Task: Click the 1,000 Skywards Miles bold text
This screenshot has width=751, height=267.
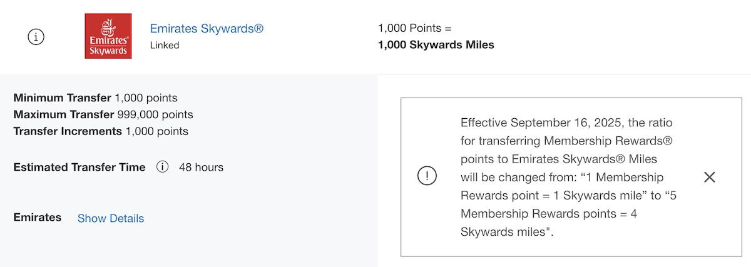Action: [x=436, y=45]
